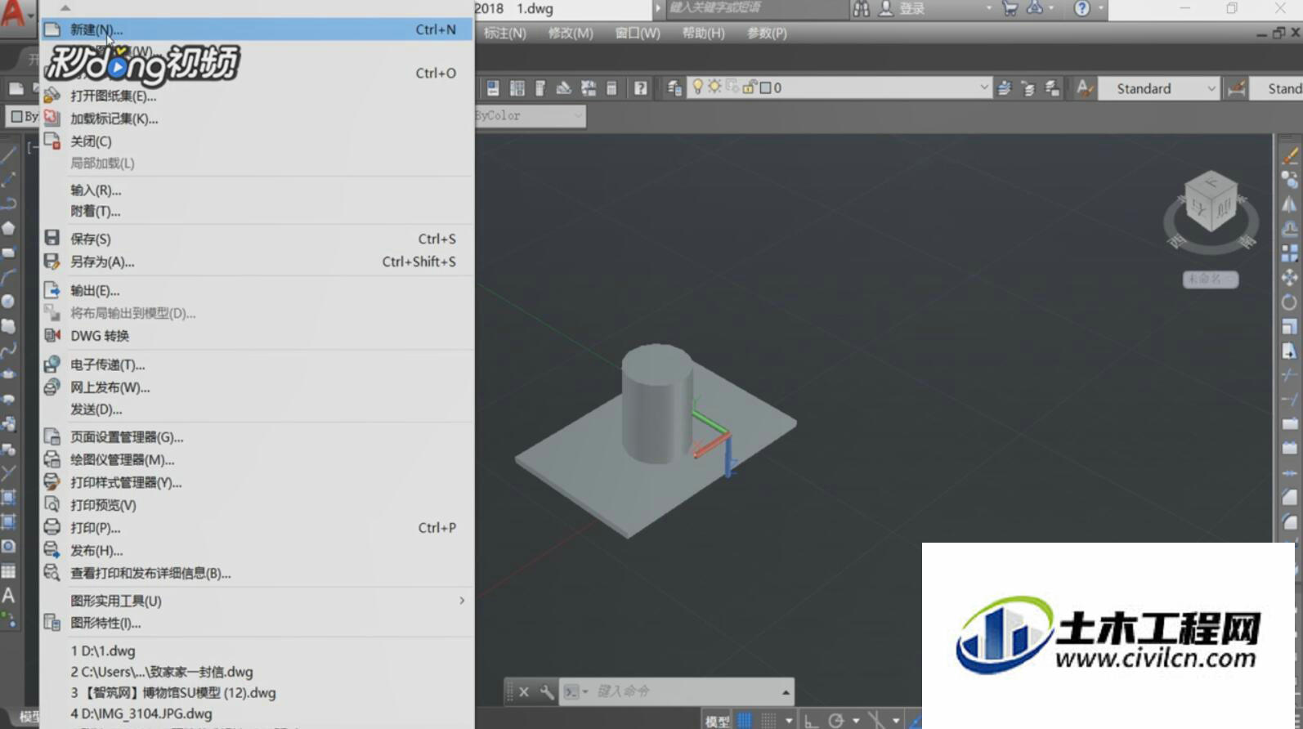Select the Rotate tool on right toolbar

pos(1290,302)
